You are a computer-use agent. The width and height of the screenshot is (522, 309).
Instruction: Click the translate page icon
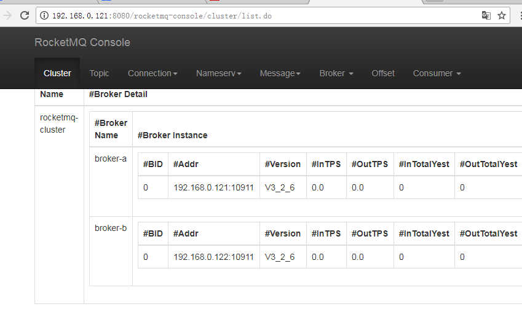(x=486, y=15)
